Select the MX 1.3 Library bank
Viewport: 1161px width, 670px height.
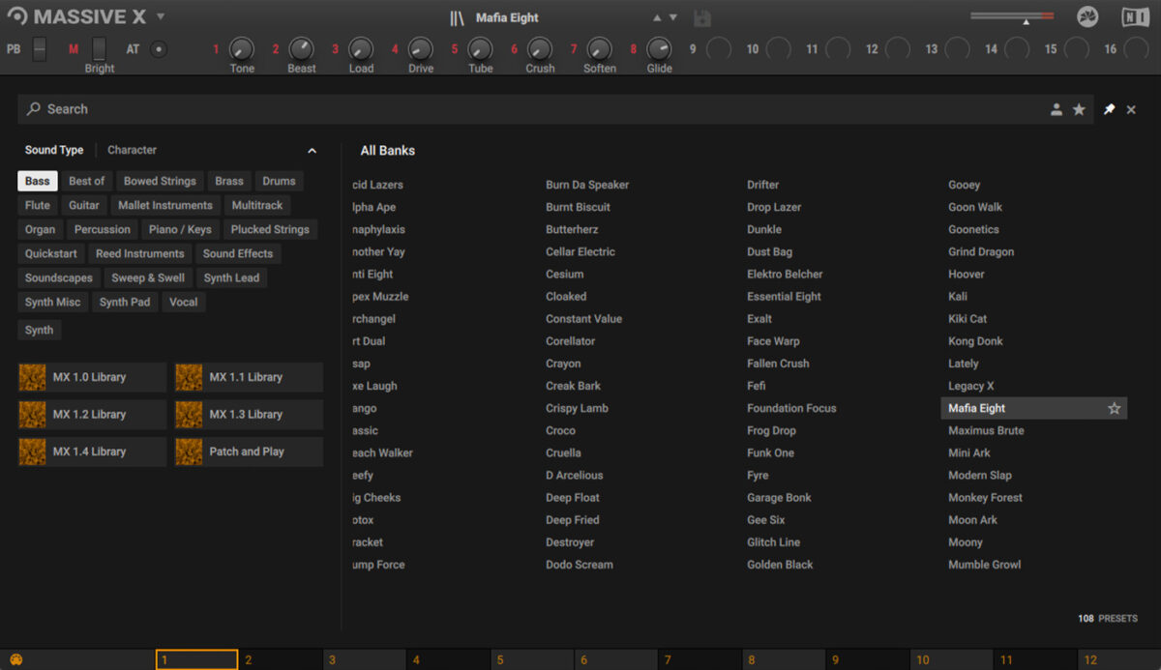click(249, 414)
